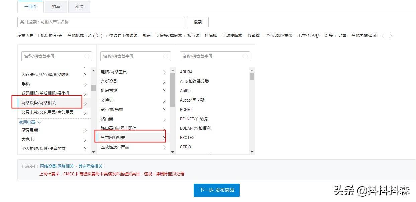
Task: Click the 搜索 button
Action: coord(198,22)
